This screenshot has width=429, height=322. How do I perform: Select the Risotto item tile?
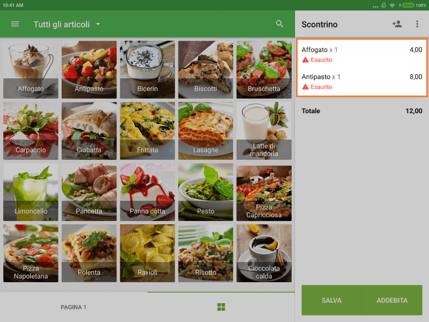[205, 253]
